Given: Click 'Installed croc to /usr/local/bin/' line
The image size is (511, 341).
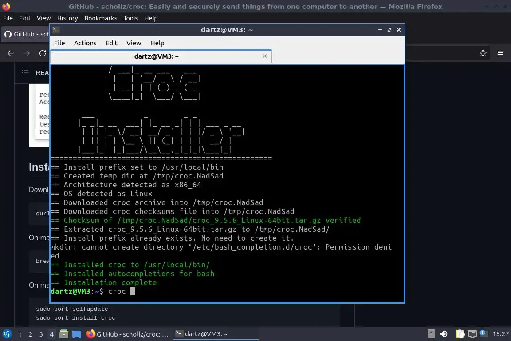Looking at the screenshot, I should point(130,265).
